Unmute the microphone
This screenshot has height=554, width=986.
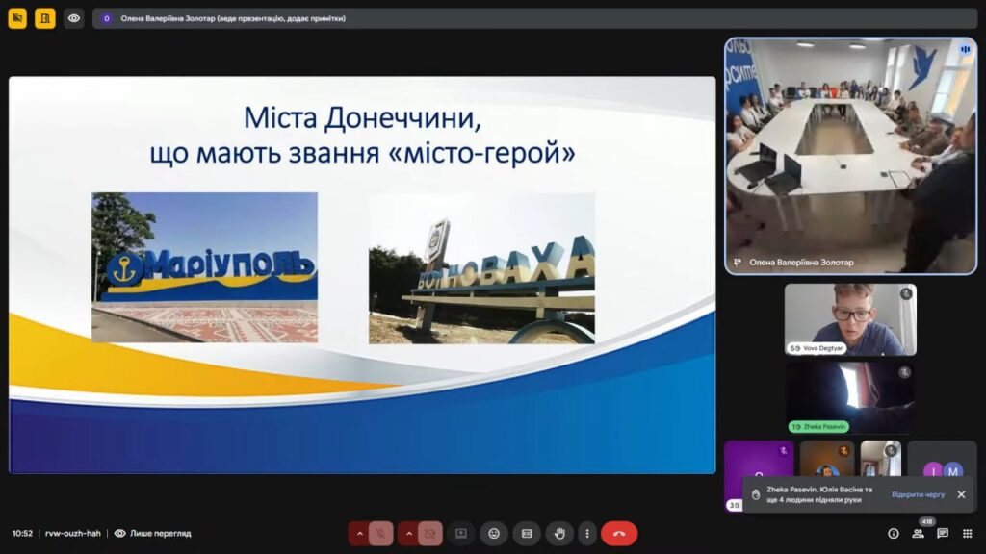coord(381,533)
